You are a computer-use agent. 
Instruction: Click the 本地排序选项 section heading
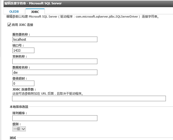coord(19,107)
